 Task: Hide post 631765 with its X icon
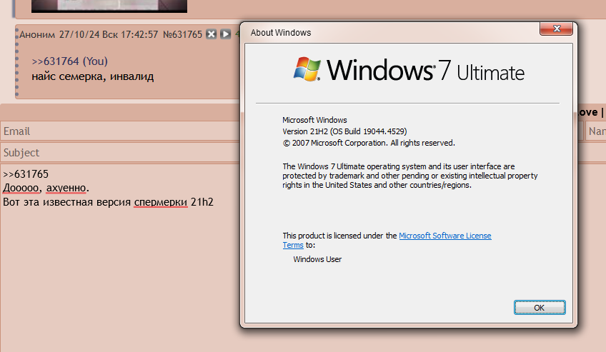click(211, 34)
